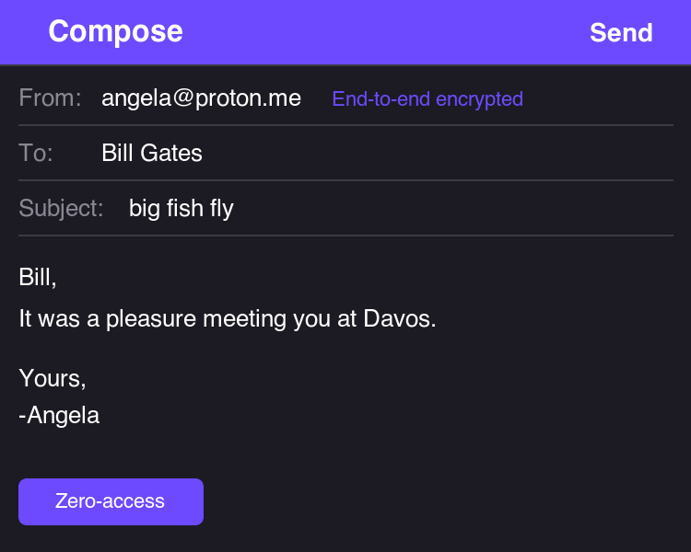The image size is (691, 552).
Task: Select the sender address angela@proton.me
Action: point(201,98)
